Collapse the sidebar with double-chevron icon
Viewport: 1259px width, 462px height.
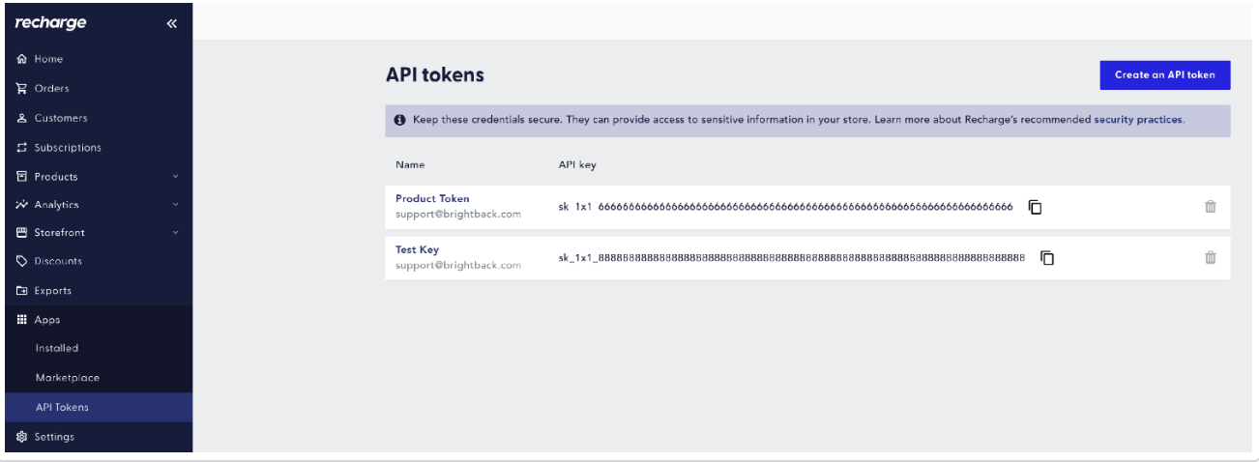click(x=172, y=24)
